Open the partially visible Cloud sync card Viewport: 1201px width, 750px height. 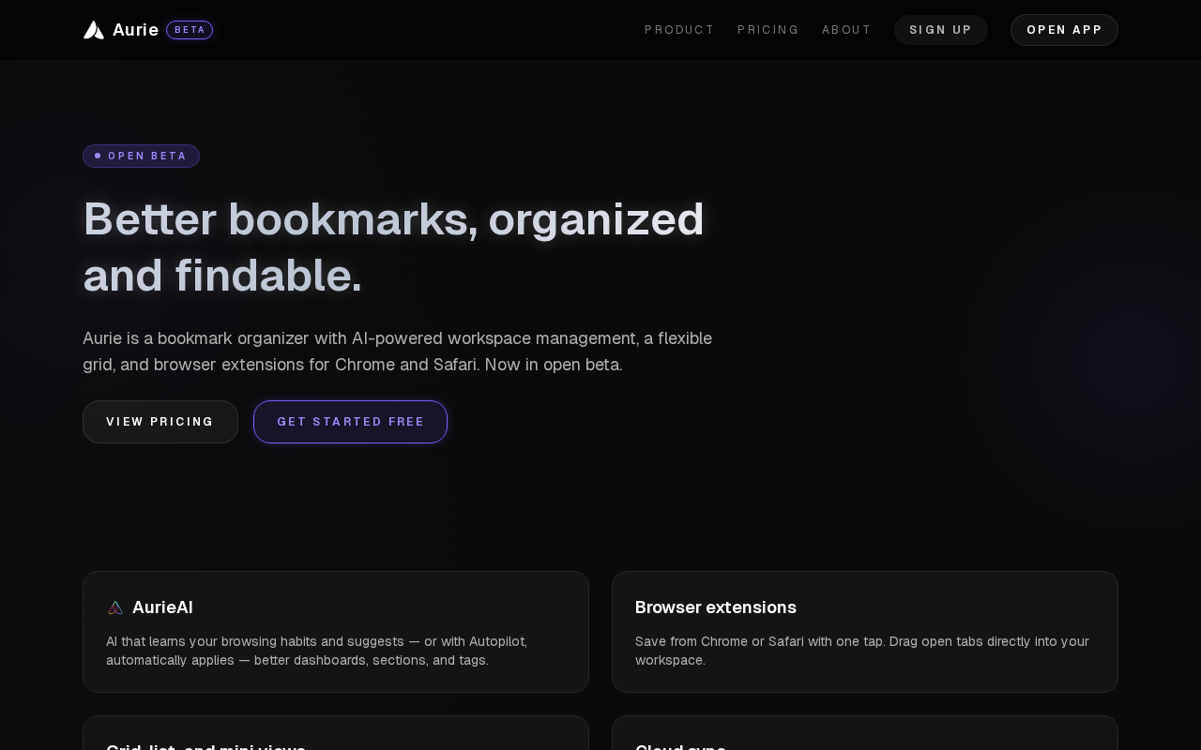[864, 735]
